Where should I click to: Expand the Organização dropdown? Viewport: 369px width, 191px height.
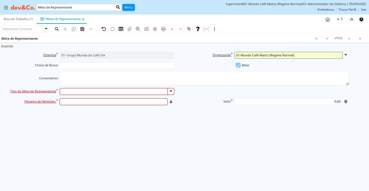click(x=346, y=55)
